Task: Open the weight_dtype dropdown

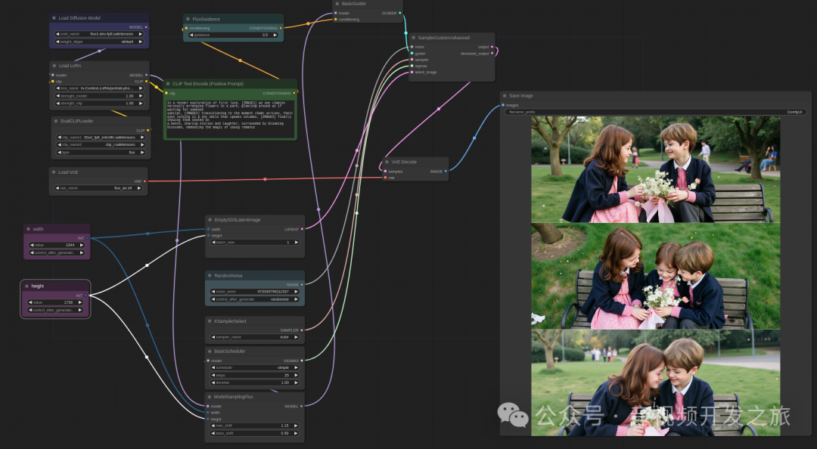Action: click(99, 42)
